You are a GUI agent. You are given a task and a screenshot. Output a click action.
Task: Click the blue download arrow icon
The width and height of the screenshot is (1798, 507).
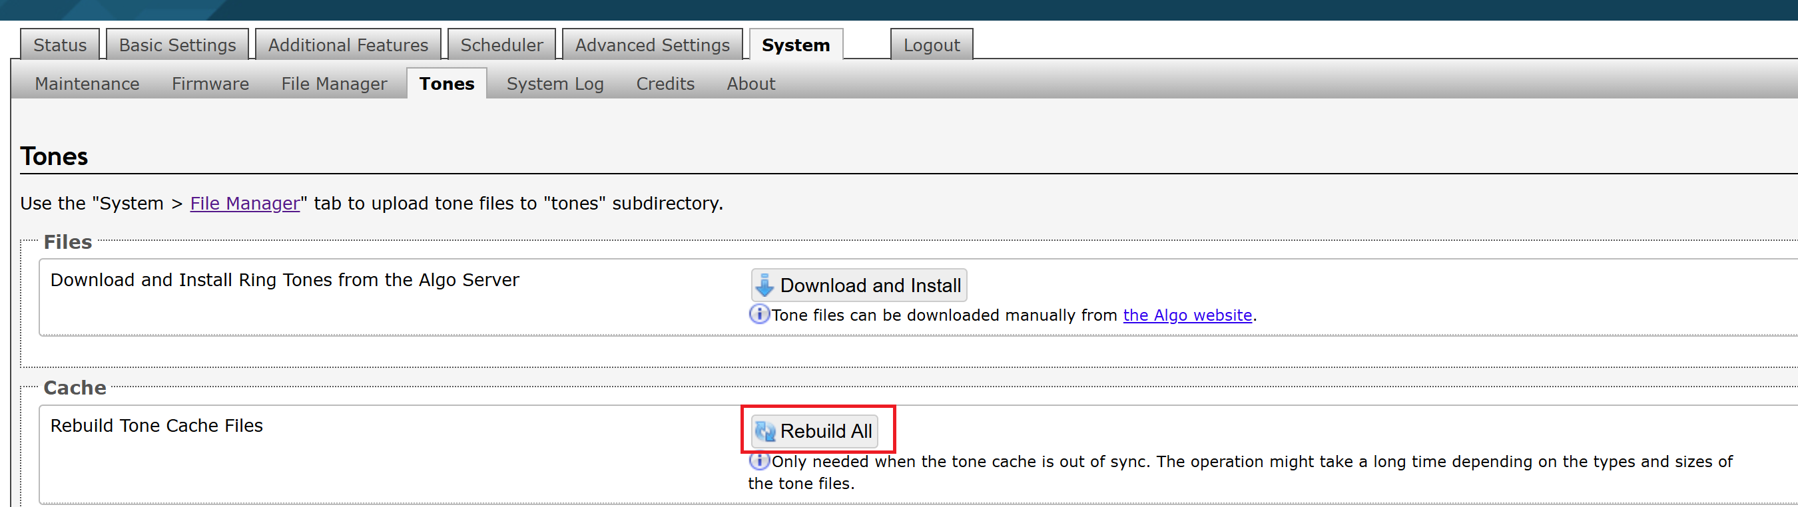765,285
